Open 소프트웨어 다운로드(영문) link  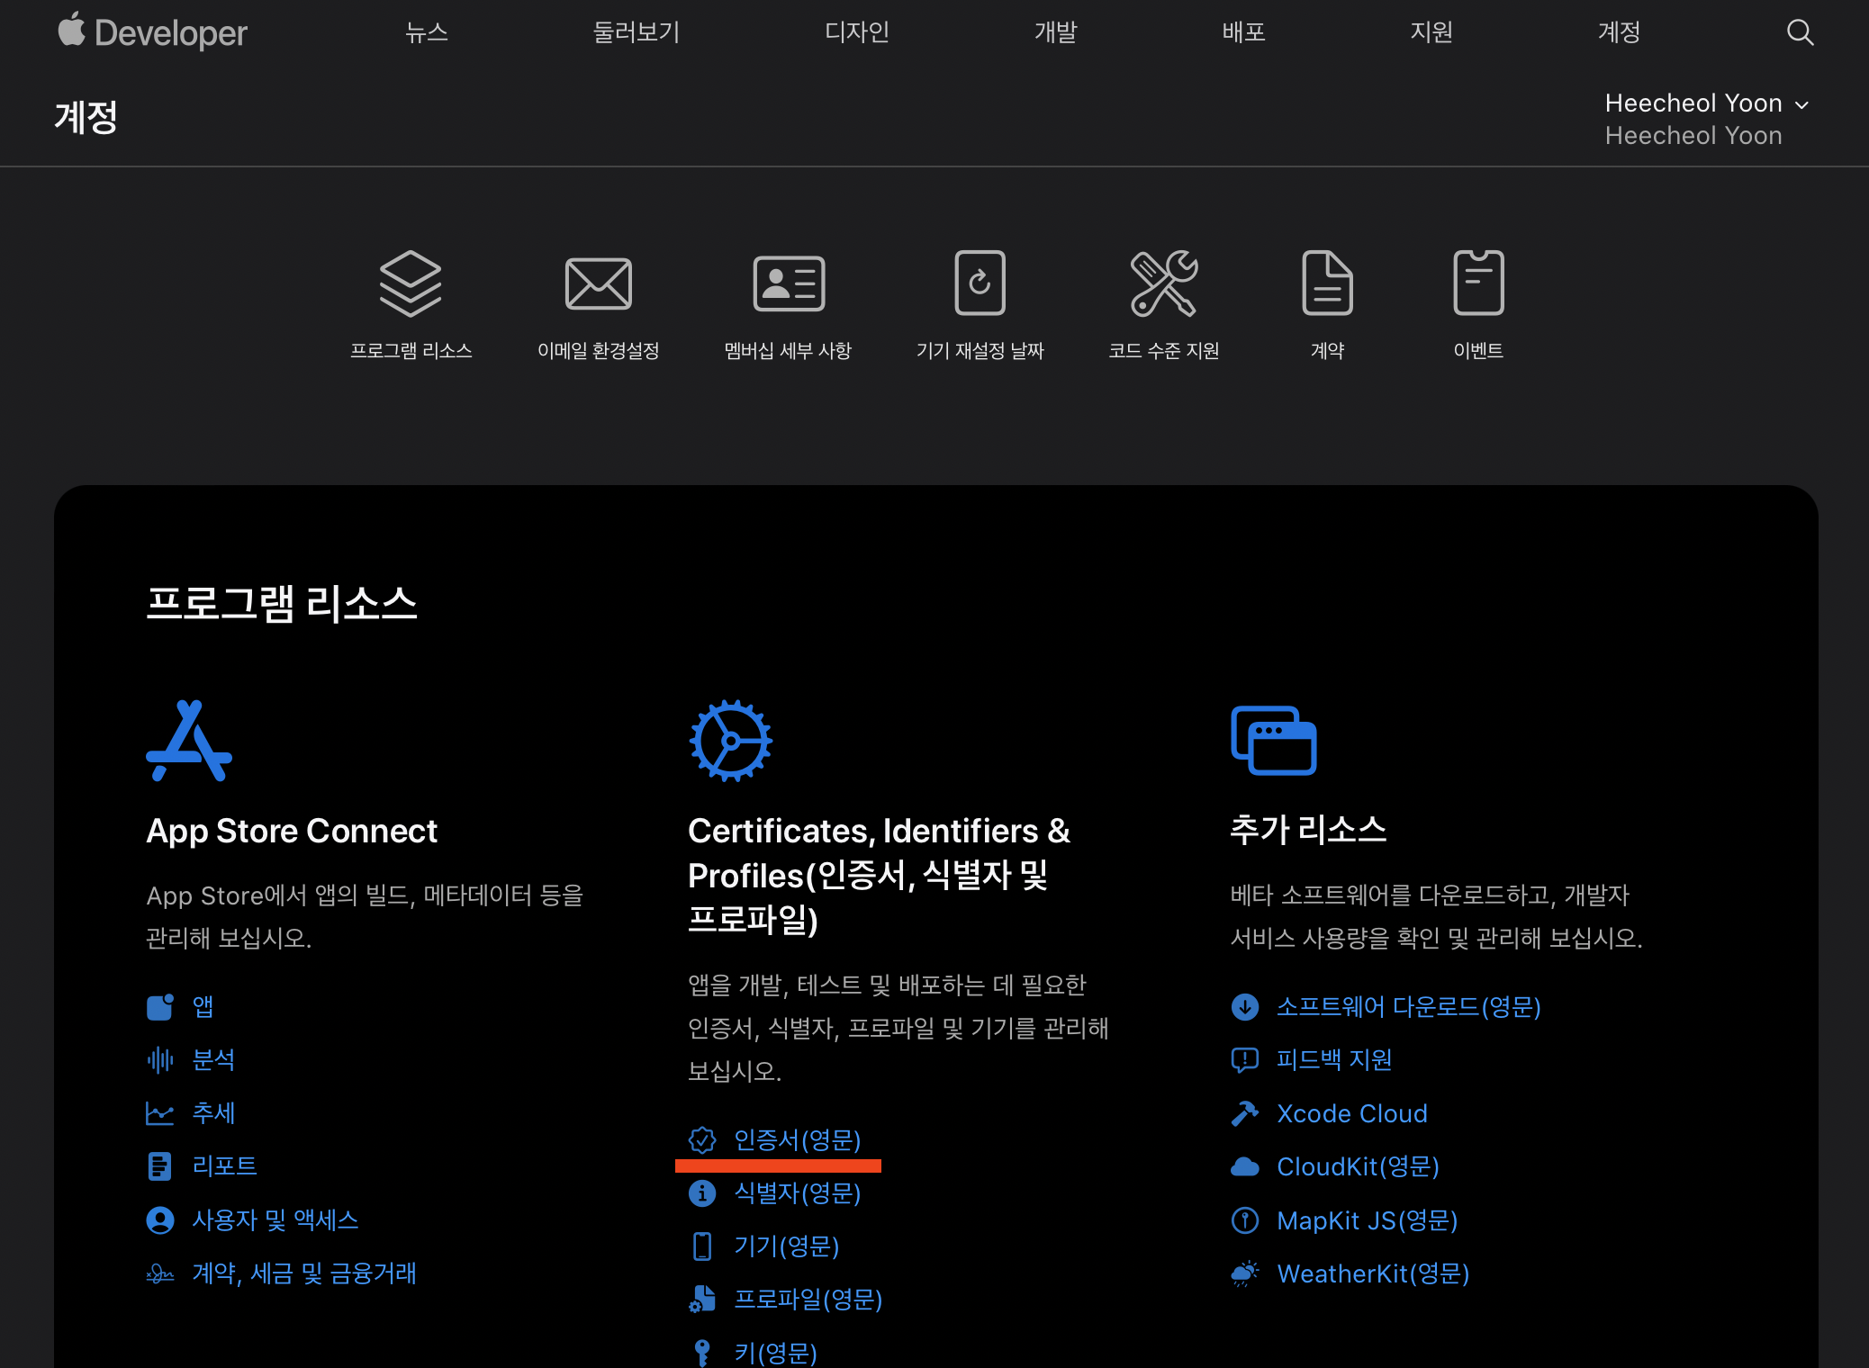[1408, 1007]
